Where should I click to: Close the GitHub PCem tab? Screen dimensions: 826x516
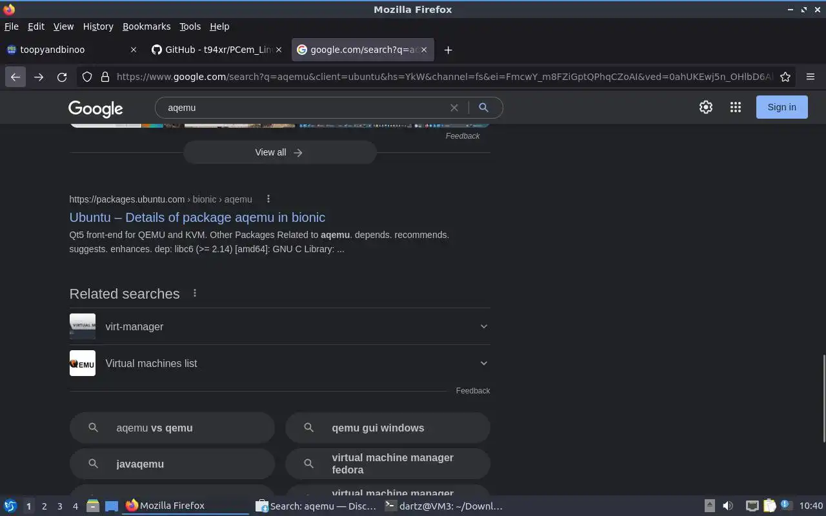[279, 50]
